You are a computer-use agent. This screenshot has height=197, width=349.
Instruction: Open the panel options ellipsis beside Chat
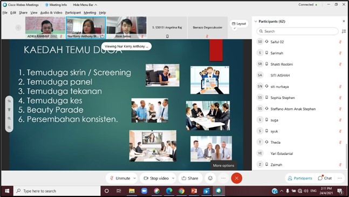340,178
